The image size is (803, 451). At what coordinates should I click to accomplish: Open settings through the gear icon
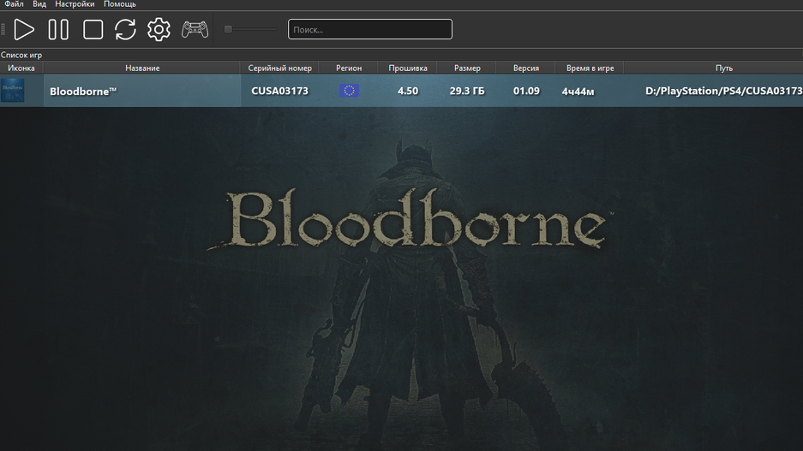[x=159, y=29]
